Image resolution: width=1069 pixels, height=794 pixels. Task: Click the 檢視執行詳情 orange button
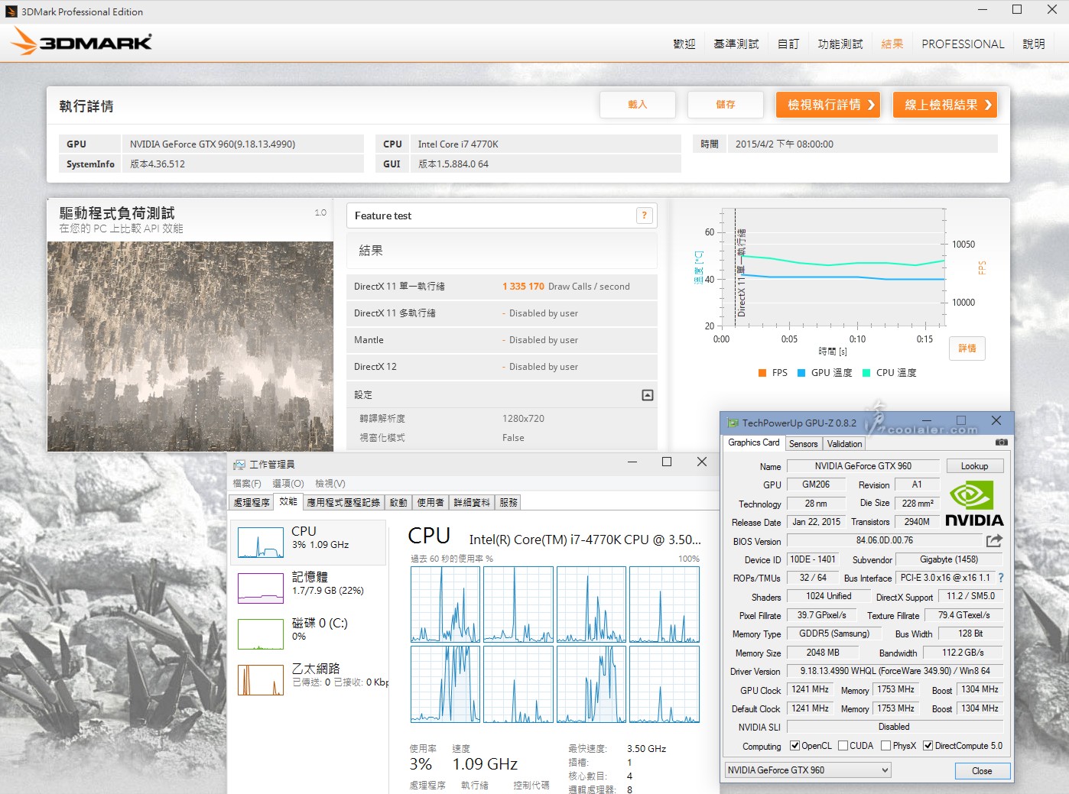coord(828,105)
